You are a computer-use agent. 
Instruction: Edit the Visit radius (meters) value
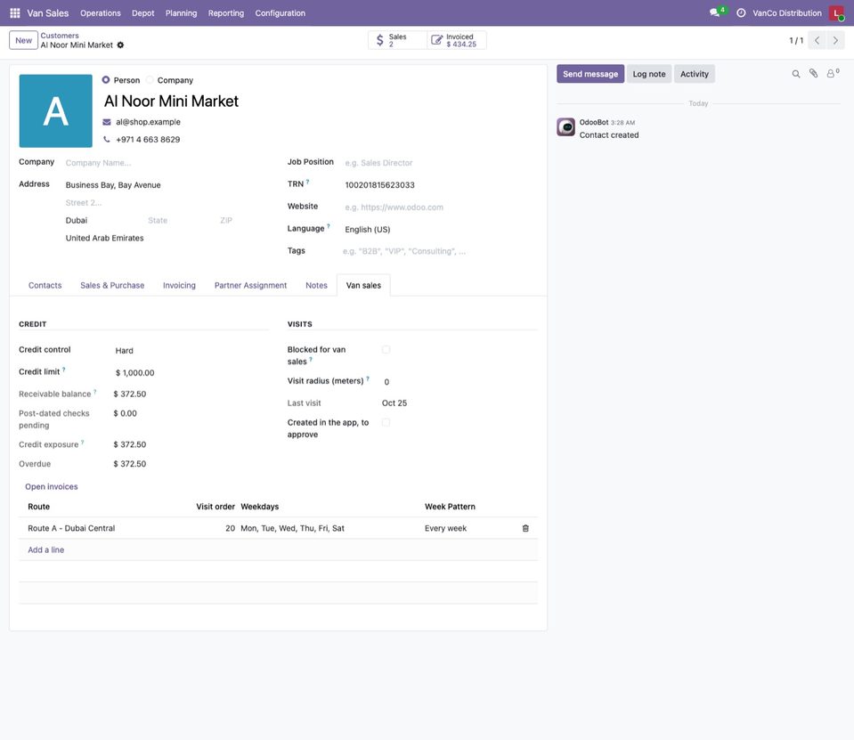point(460,382)
